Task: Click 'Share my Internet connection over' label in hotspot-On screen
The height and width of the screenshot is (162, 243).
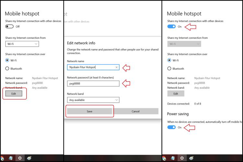Action: tap(187, 54)
